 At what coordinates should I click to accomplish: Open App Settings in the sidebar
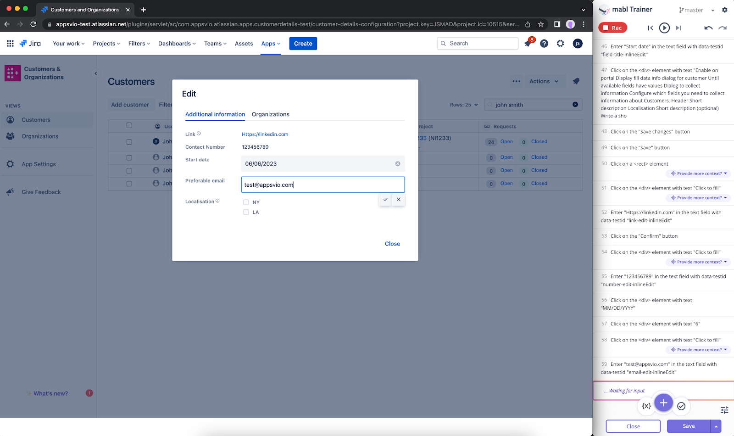[47, 164]
